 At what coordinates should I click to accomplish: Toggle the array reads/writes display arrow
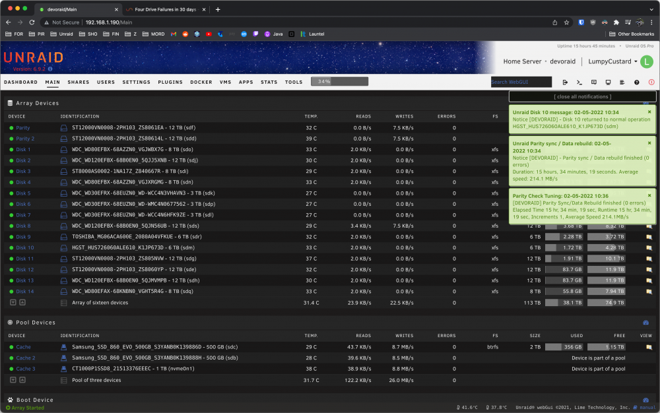tap(13, 302)
